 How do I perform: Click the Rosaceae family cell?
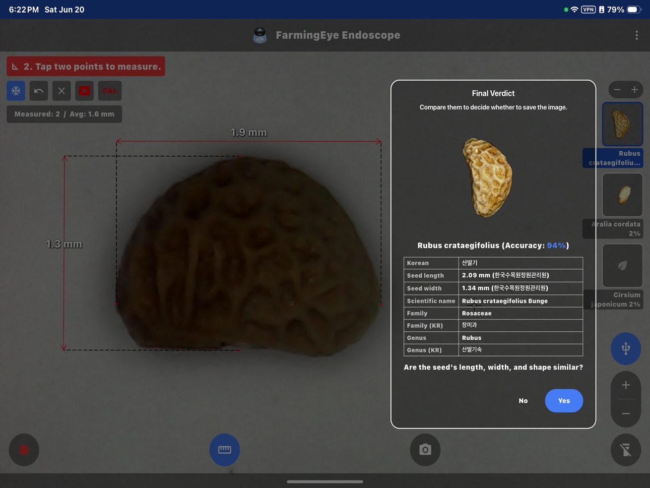pos(521,313)
